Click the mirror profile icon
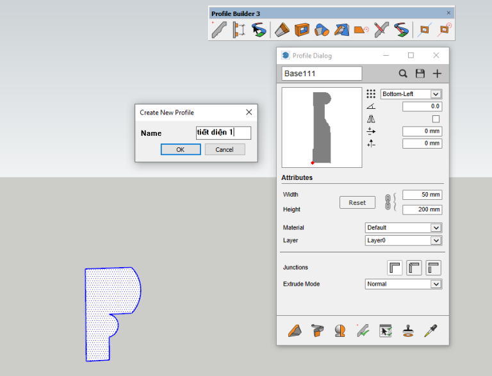This screenshot has height=376, width=492. pos(371,119)
